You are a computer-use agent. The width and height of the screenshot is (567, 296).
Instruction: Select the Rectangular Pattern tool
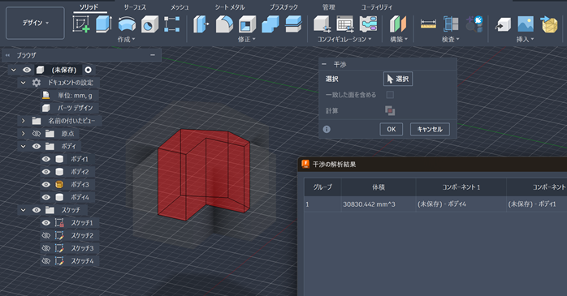[171, 24]
